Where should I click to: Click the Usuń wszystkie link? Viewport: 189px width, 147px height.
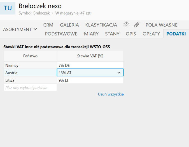click(x=111, y=94)
